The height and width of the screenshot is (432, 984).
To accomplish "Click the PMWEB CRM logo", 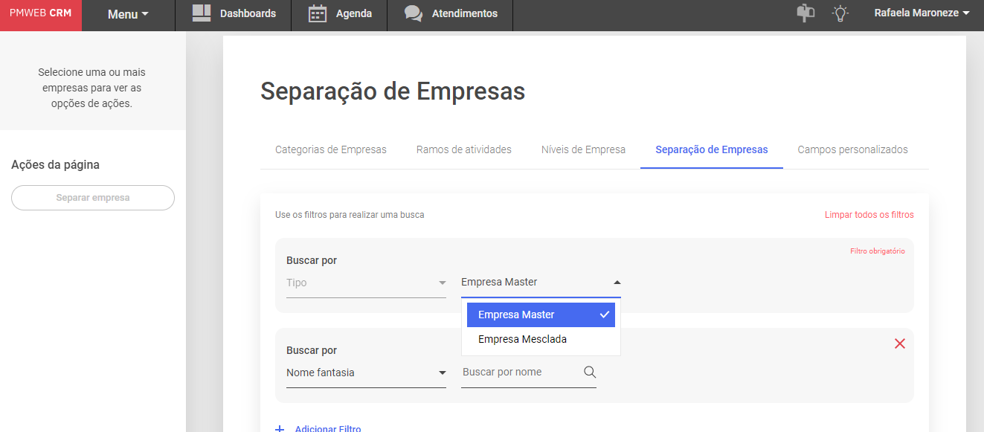I will pyautogui.click(x=41, y=13).
